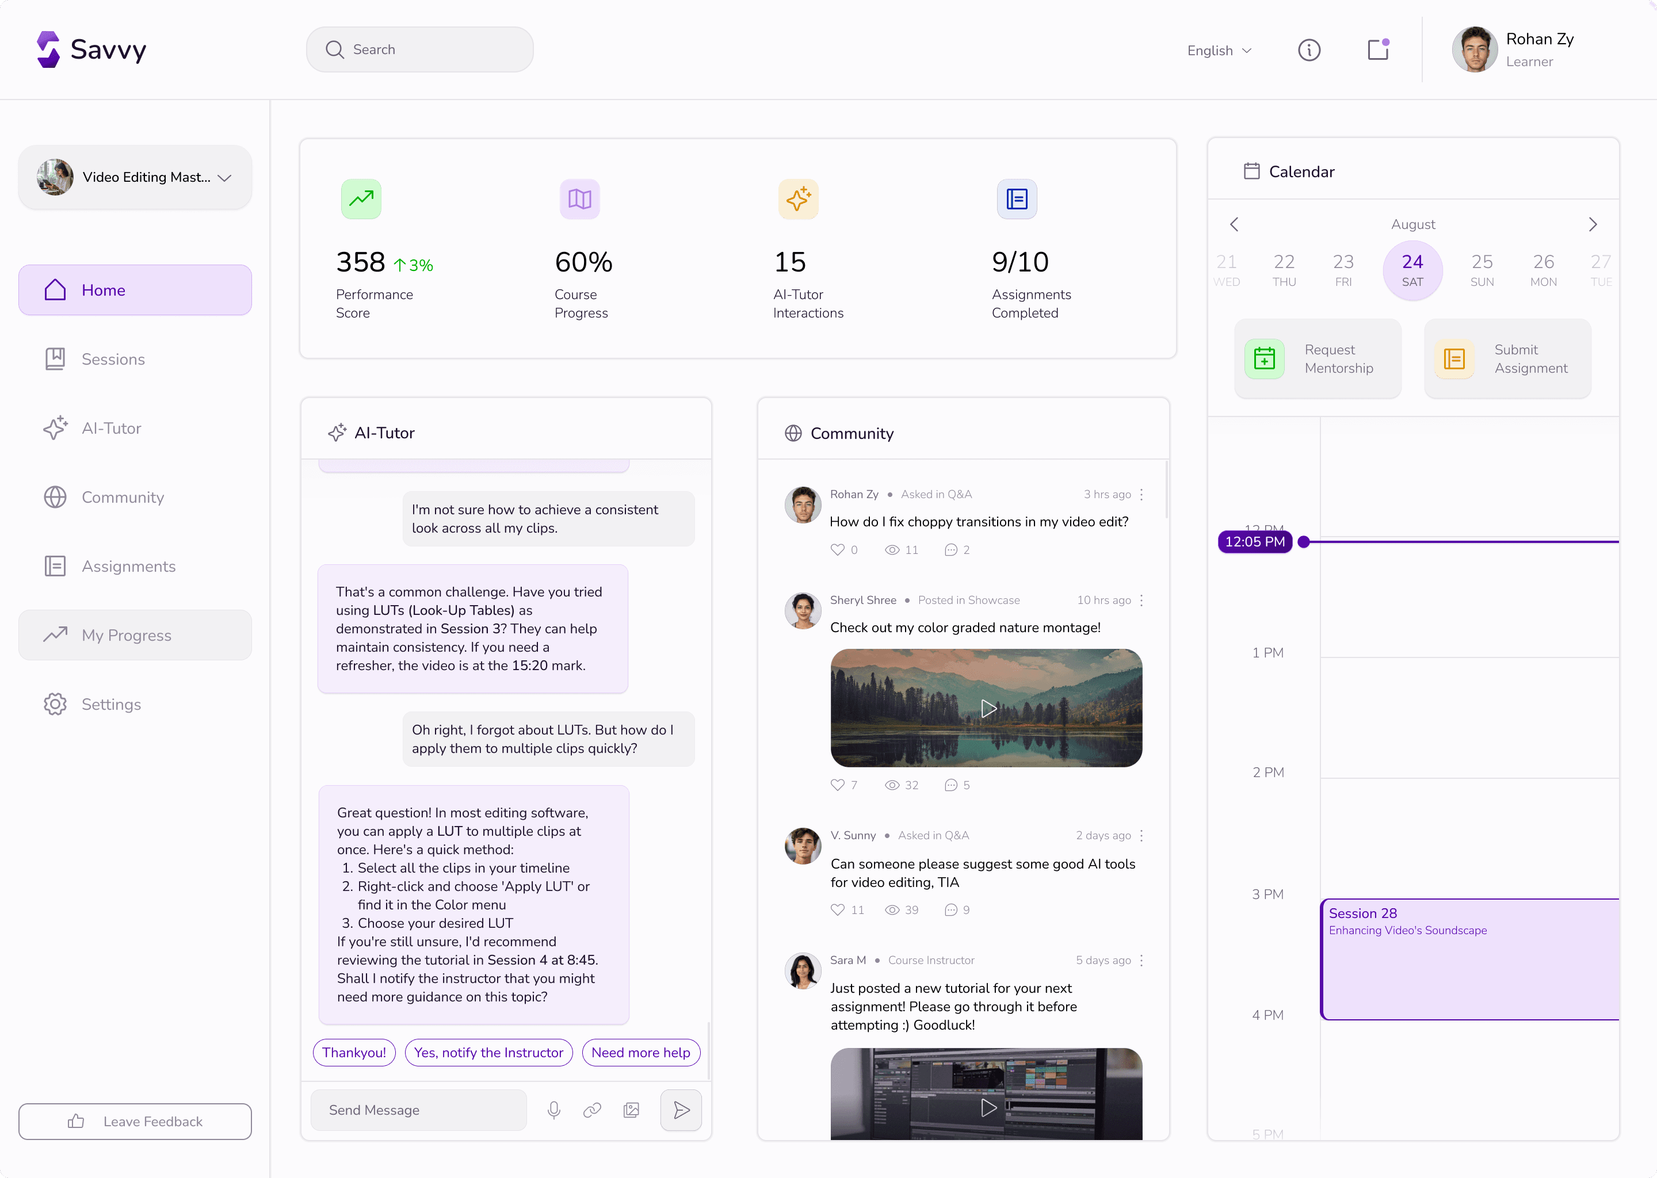Image resolution: width=1657 pixels, height=1178 pixels.
Task: Expand the Video Editing Mast... course selector
Action: click(x=135, y=178)
